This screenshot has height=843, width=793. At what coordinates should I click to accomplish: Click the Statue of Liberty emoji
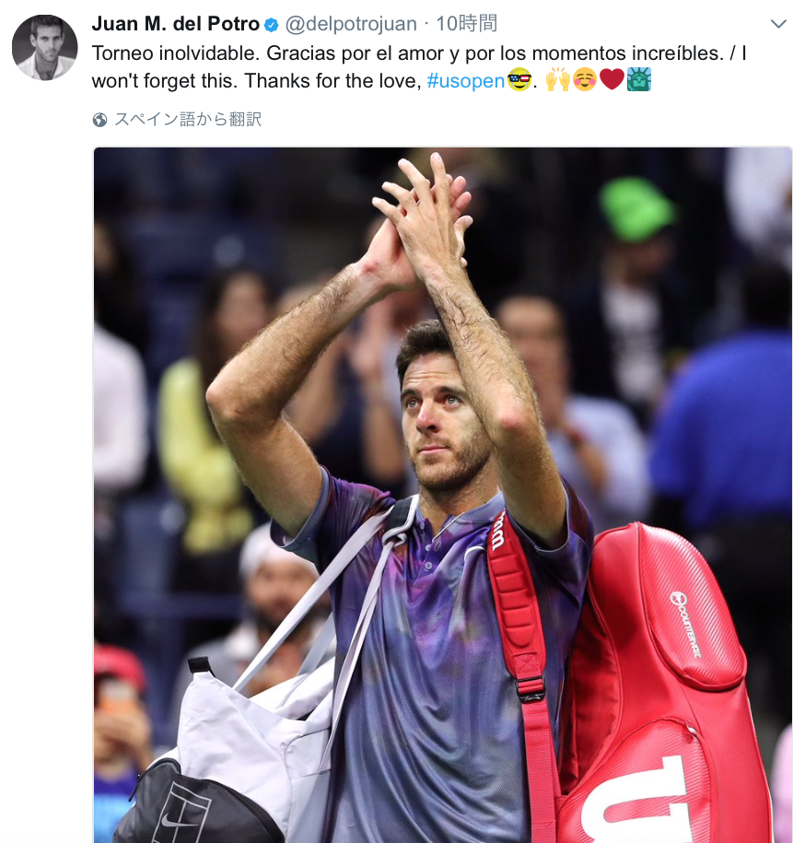click(638, 79)
